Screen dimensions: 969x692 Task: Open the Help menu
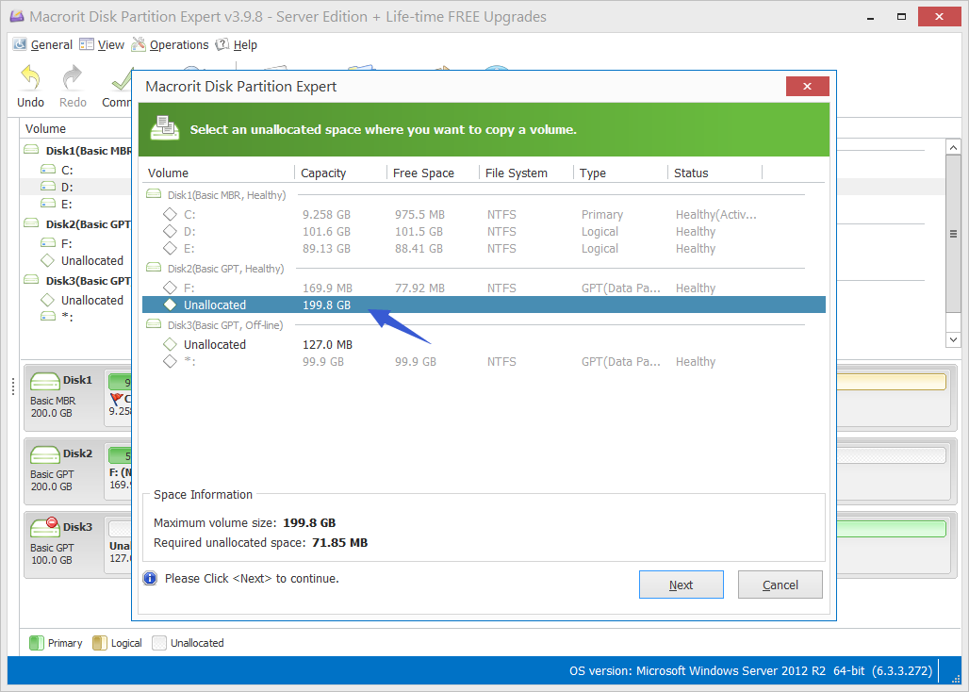tap(236, 44)
